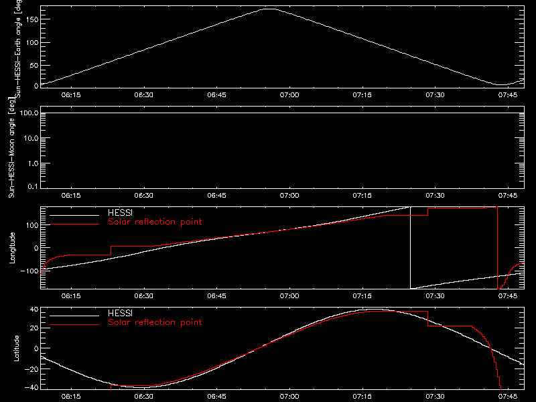
Task: Click the 20 tick on Latitude axis
Action: [34, 328]
